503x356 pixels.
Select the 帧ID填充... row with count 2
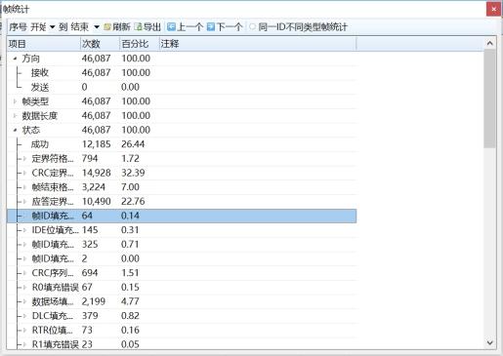point(182,258)
